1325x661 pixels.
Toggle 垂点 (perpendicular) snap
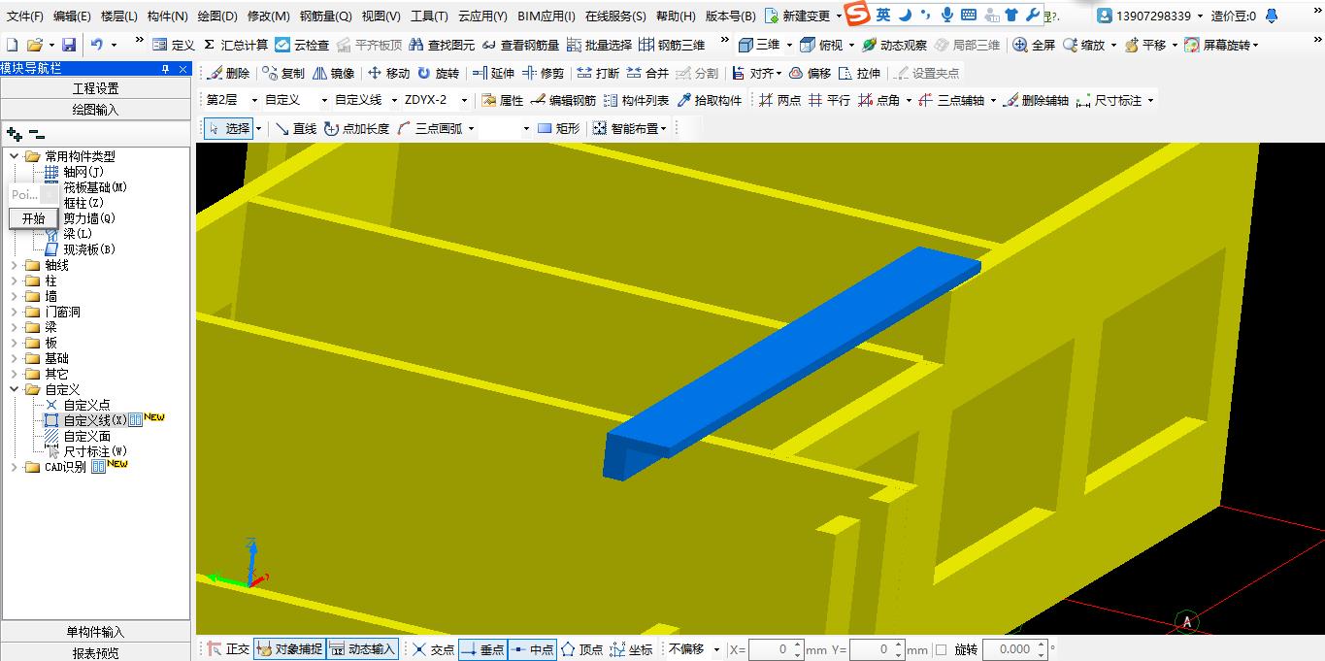coord(482,649)
